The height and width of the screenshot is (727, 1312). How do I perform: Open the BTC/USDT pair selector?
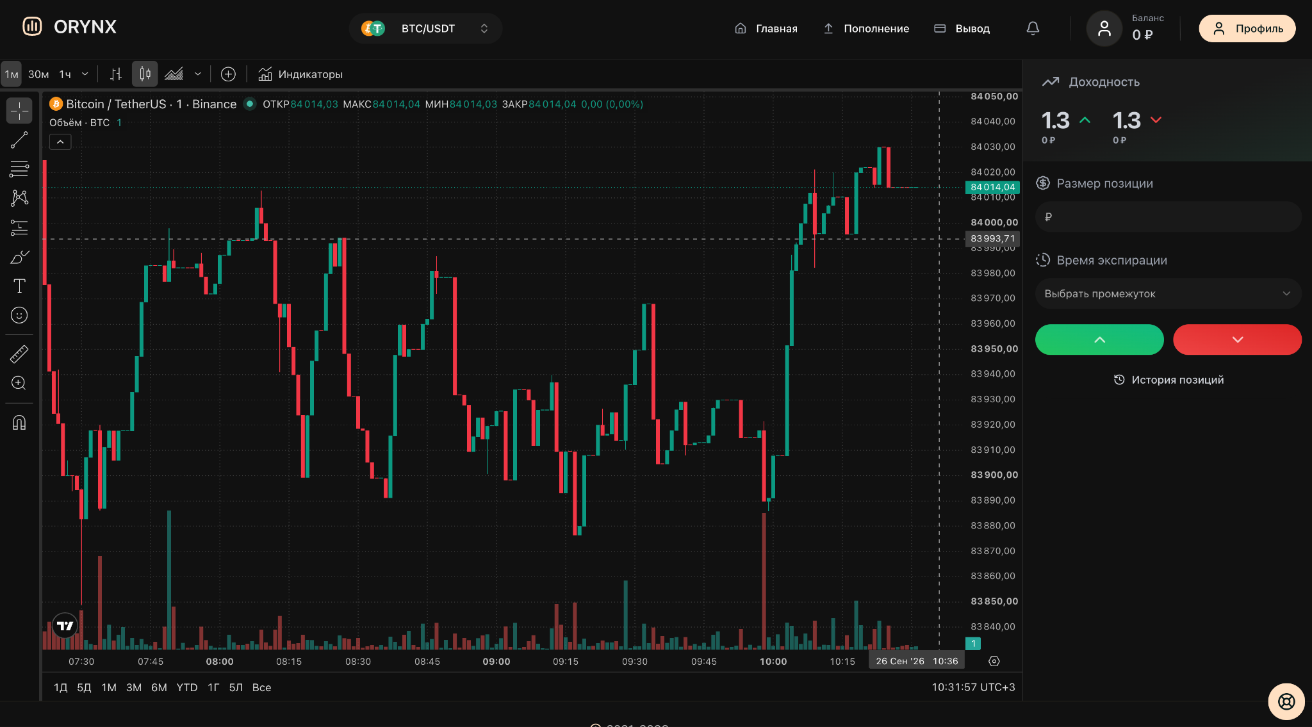pos(426,28)
